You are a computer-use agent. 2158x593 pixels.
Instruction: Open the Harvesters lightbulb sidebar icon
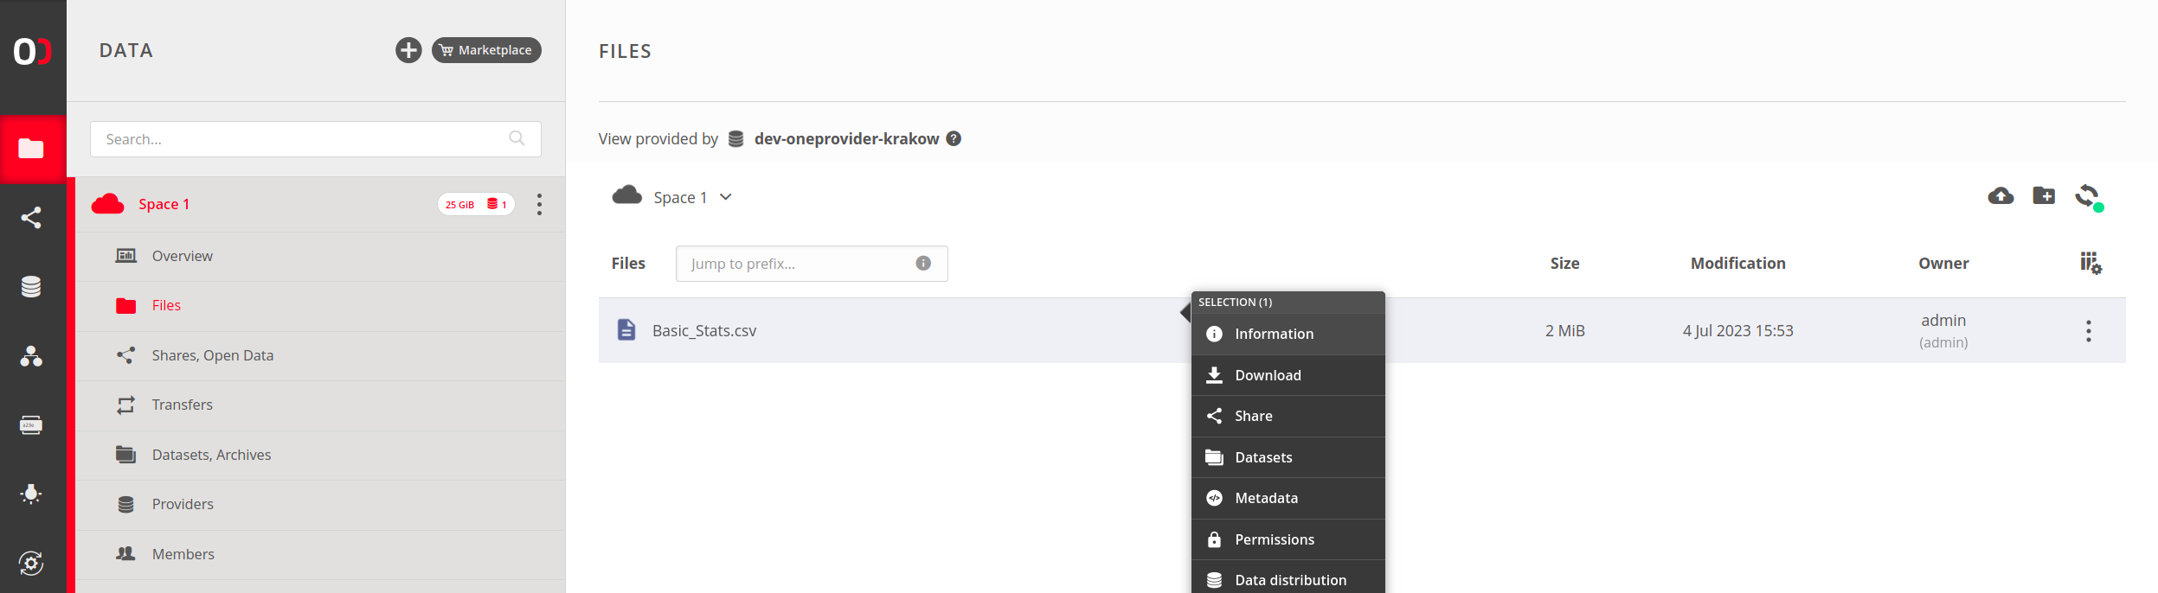click(32, 494)
